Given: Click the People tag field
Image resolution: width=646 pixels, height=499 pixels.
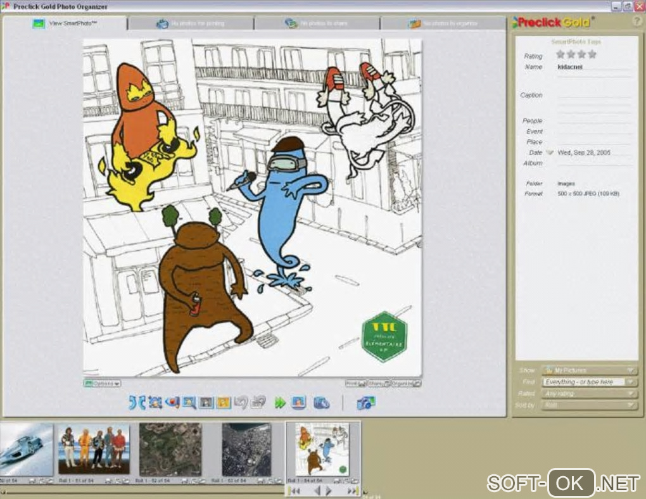Looking at the screenshot, I should 593,121.
